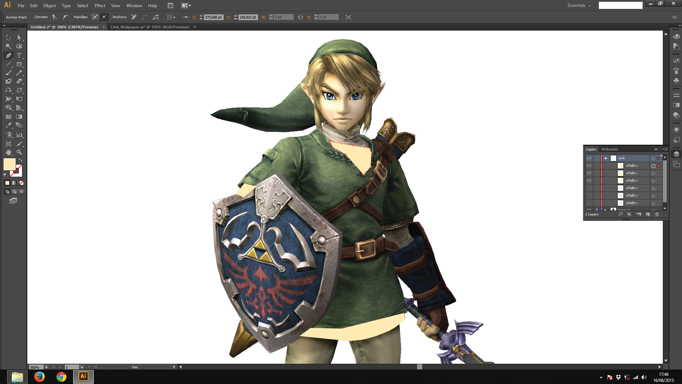The width and height of the screenshot is (682, 384).
Task: Select the Paintbrush tool
Action: point(9,73)
